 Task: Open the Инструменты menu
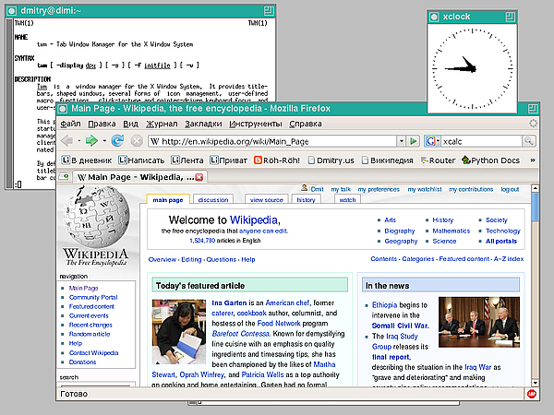256,124
